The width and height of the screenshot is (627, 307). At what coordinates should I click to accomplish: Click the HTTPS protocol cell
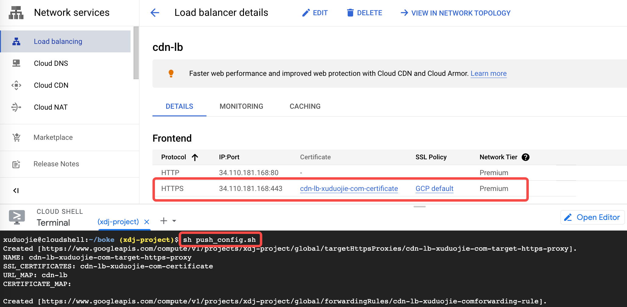coord(172,189)
